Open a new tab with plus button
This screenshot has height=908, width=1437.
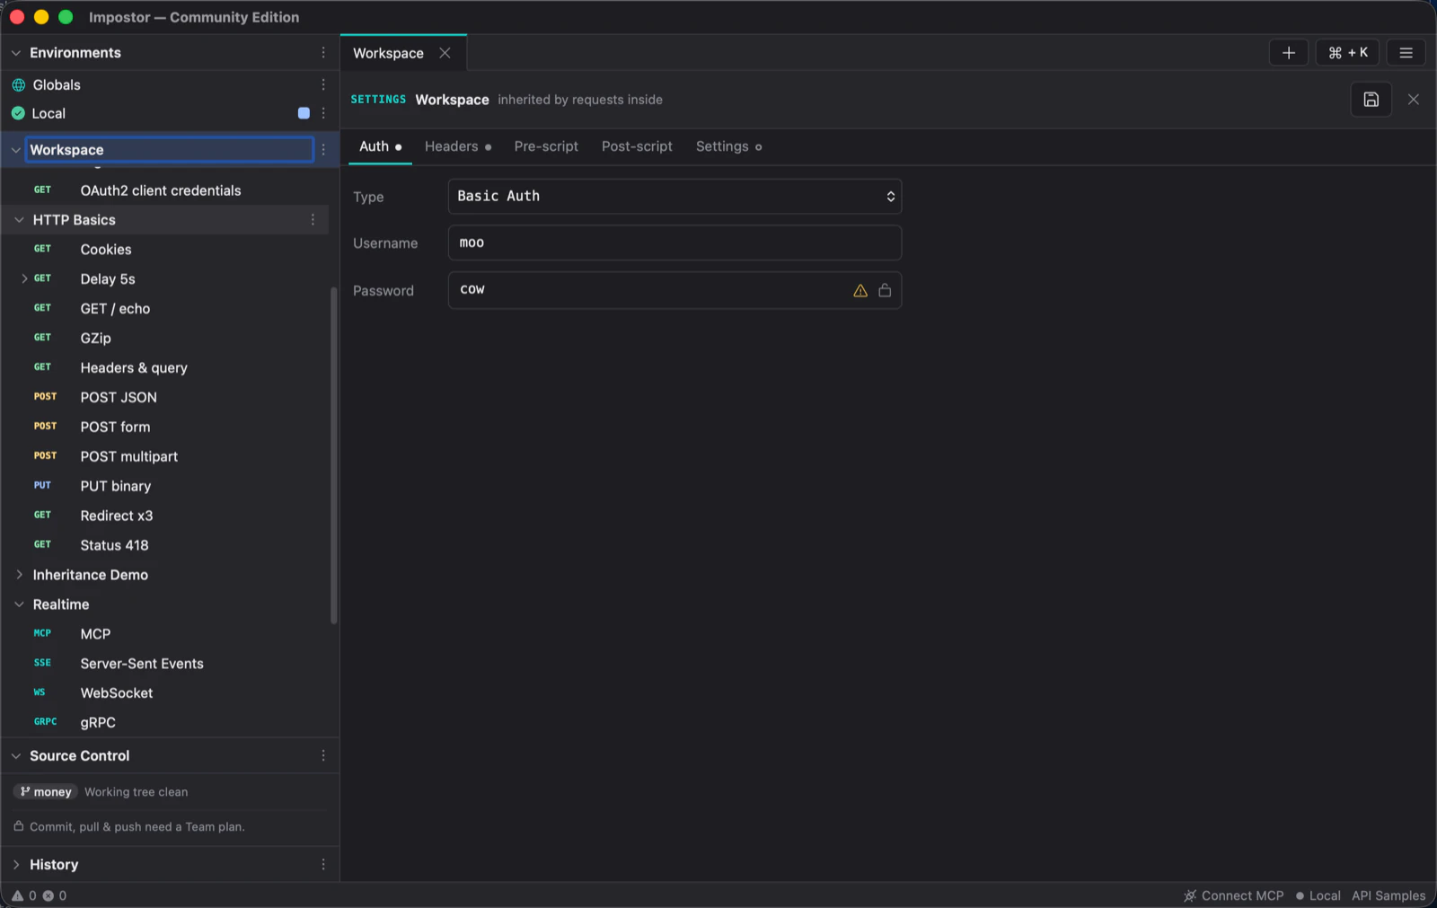1288,53
